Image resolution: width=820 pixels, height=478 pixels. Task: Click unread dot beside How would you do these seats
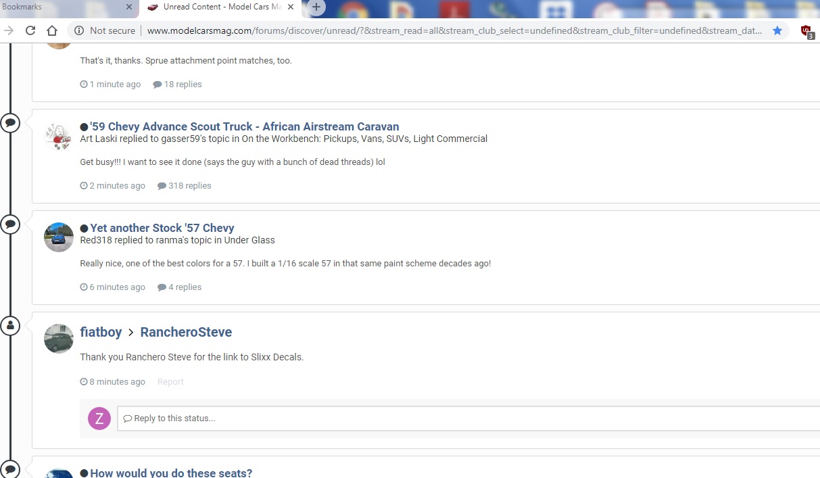coord(84,473)
